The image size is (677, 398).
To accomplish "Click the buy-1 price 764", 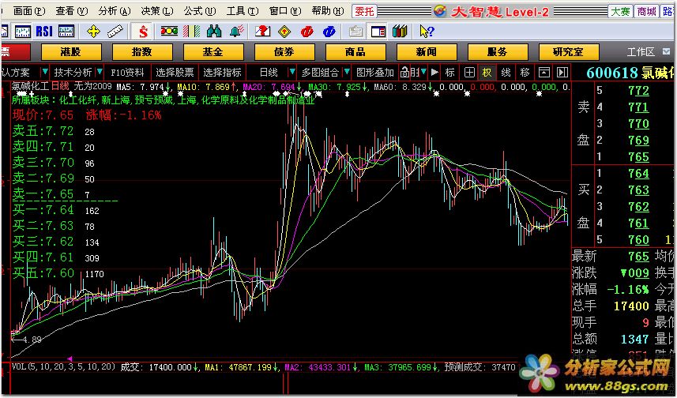I will click(638, 174).
